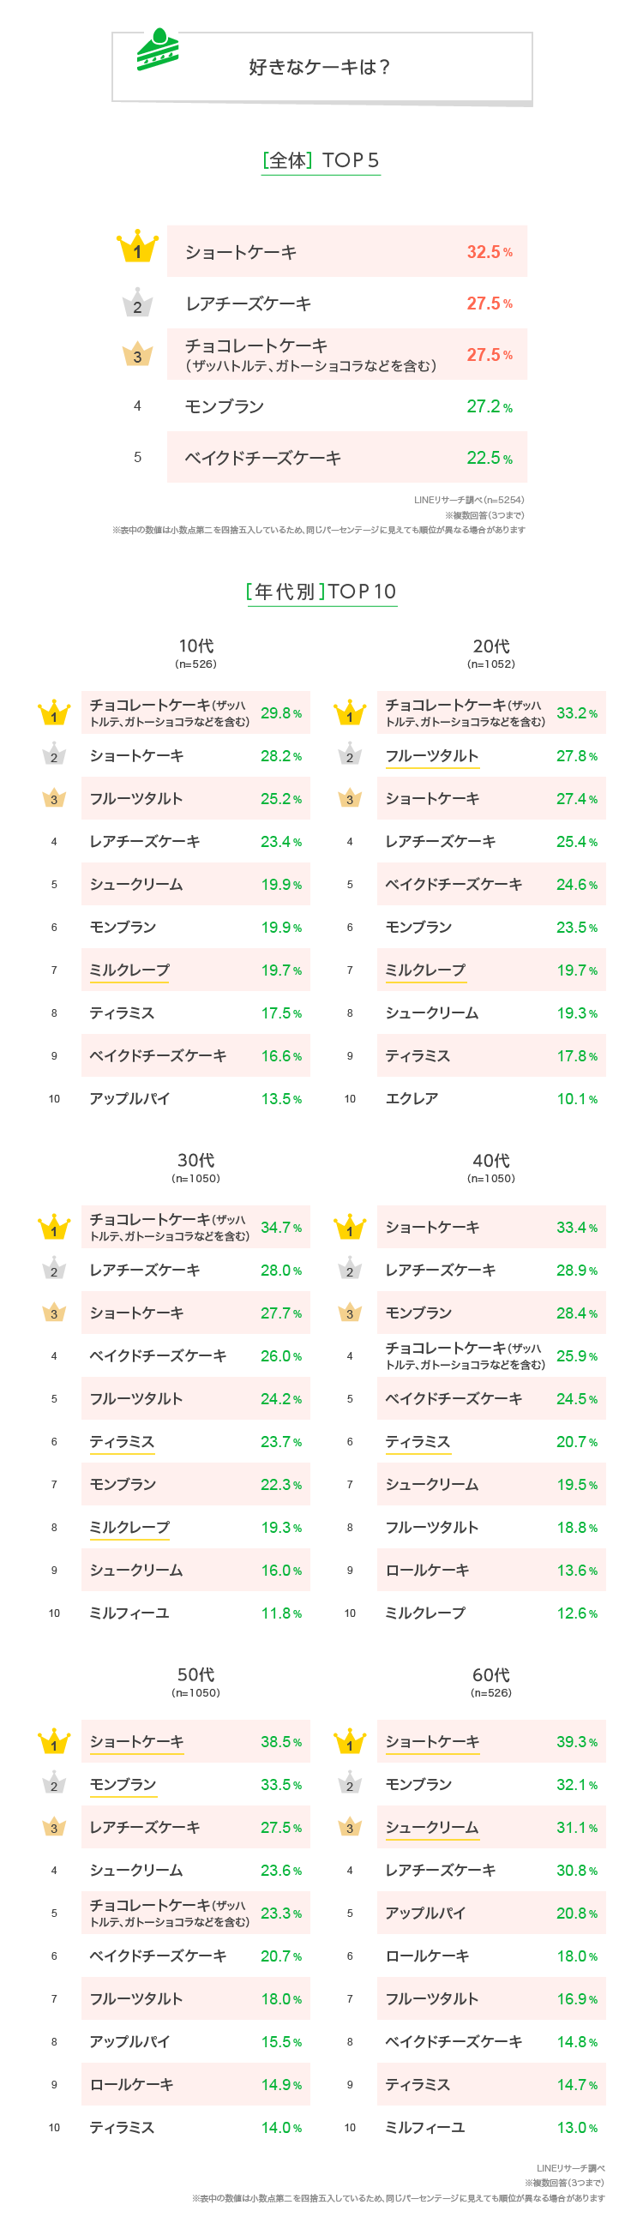643x2229 pixels.
Task: Click the [年代別] TOP 10 heading
Action: pyautogui.click(x=321, y=592)
